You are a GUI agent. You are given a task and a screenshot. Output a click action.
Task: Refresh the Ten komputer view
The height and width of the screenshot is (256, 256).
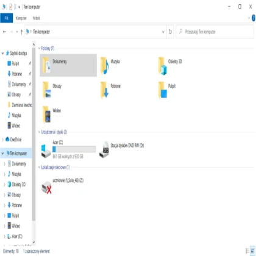[x=170, y=32]
